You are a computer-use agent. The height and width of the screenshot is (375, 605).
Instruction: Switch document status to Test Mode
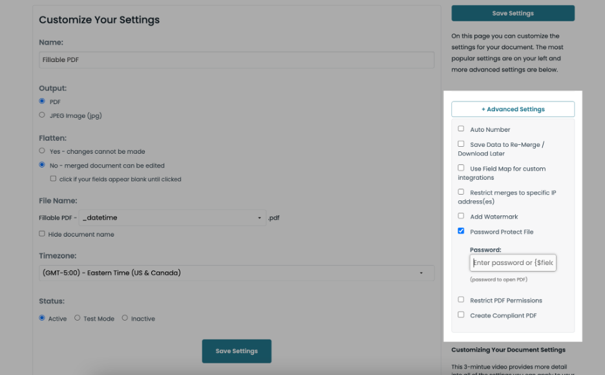tap(76, 318)
